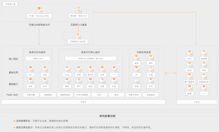
Task: Click the 运维监控 box
Action: (x=151, y=95)
